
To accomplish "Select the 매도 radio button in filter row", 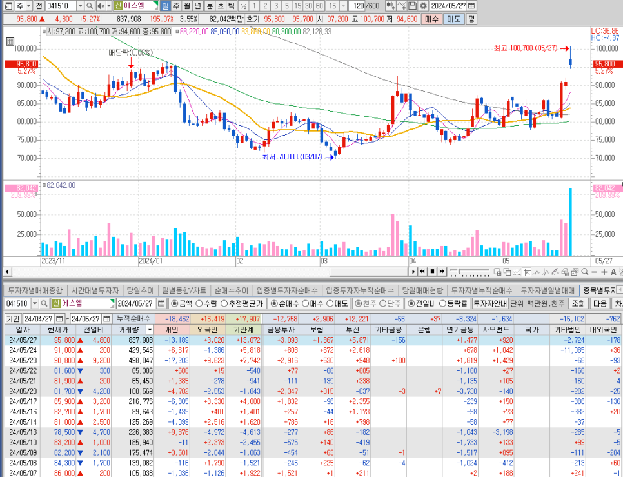I will coord(330,303).
